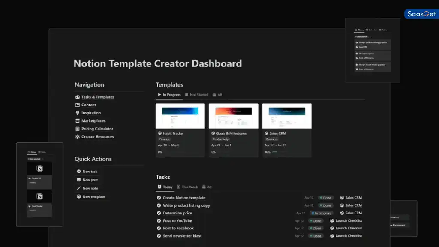Open the Marketplaces page link
This screenshot has width=439, height=247.
[x=93, y=120]
